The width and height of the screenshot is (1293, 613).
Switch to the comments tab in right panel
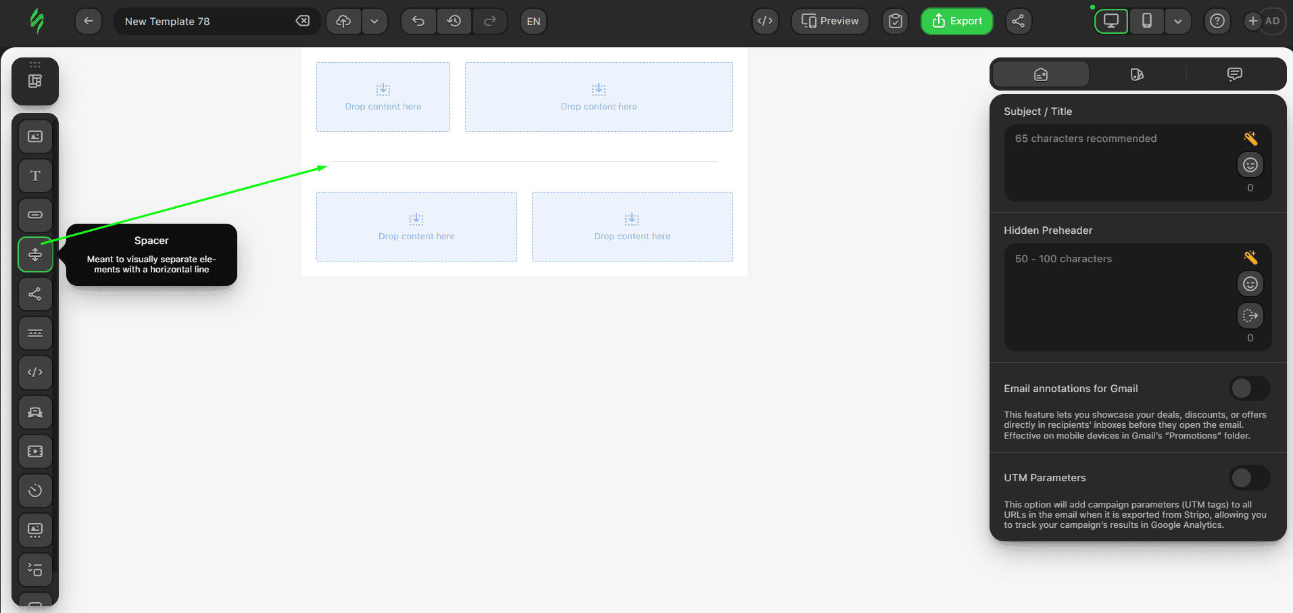[x=1234, y=74]
